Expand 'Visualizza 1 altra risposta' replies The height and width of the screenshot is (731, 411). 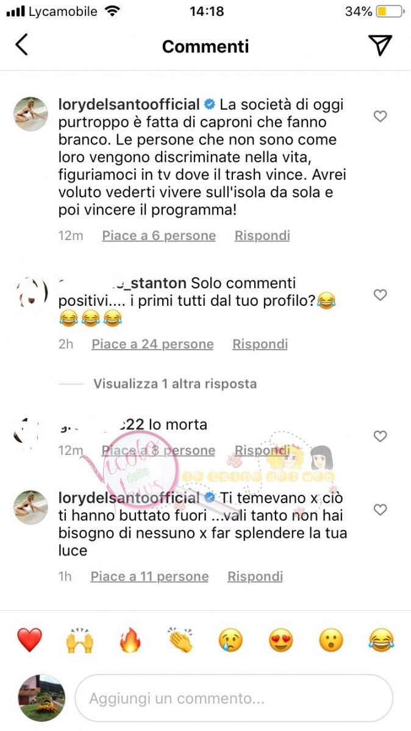tap(175, 384)
